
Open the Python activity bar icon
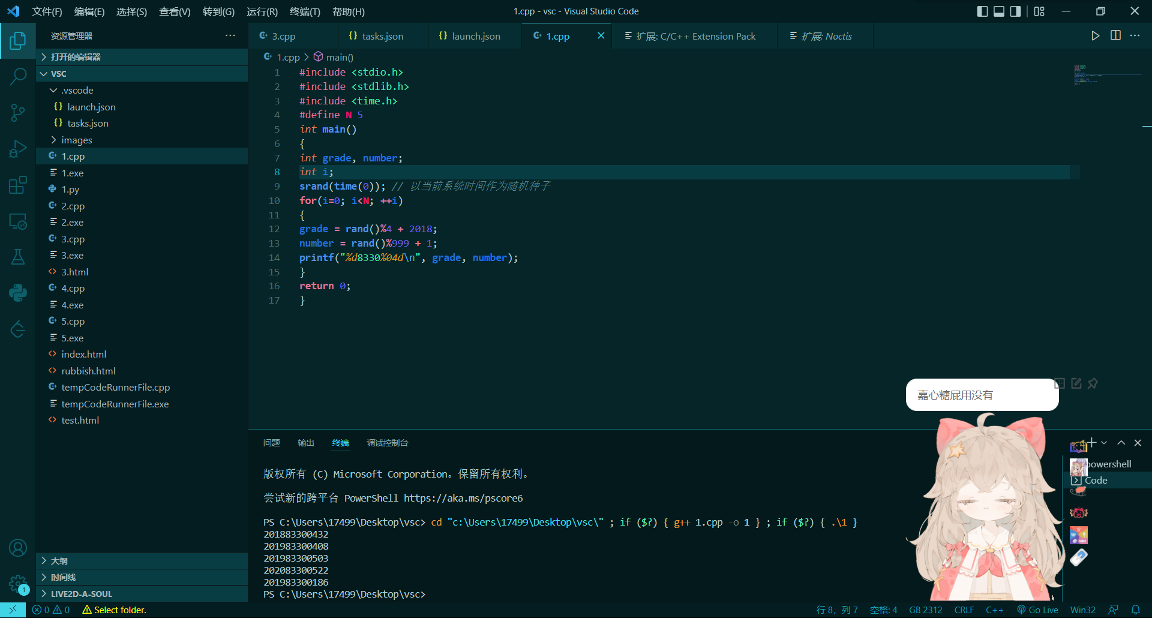pyautogui.click(x=18, y=293)
